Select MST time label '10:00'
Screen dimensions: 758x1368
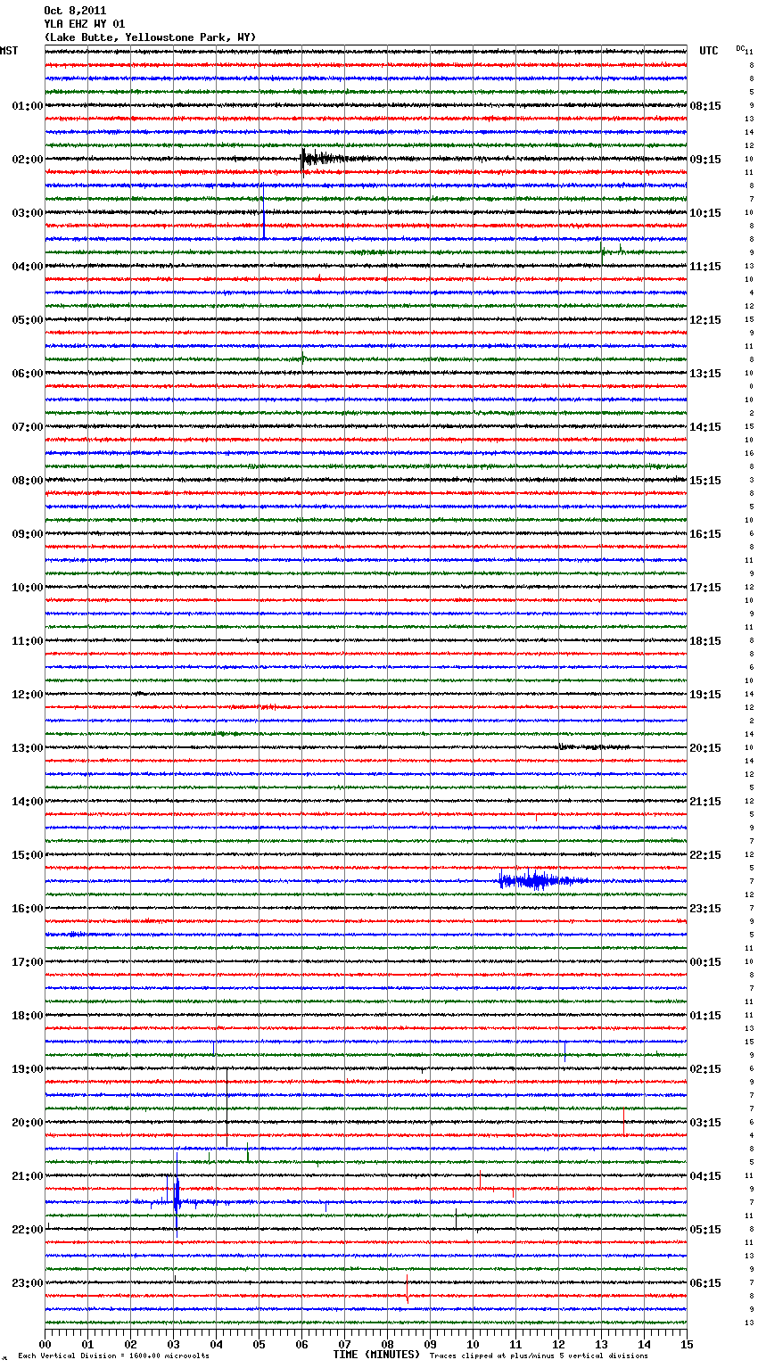27,588
